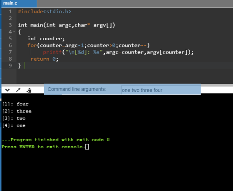
Task: Click line number 1 in the gutter
Action: [x=10, y=12]
